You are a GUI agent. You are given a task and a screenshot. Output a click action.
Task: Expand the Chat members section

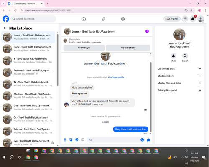179,76
